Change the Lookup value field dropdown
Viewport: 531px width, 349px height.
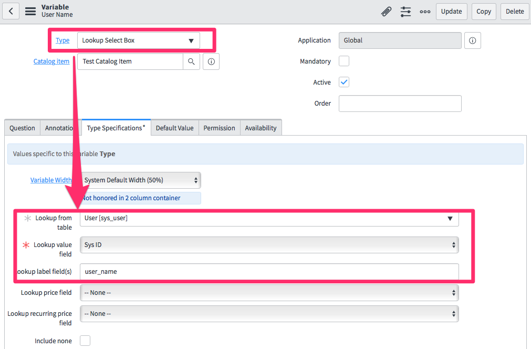269,245
